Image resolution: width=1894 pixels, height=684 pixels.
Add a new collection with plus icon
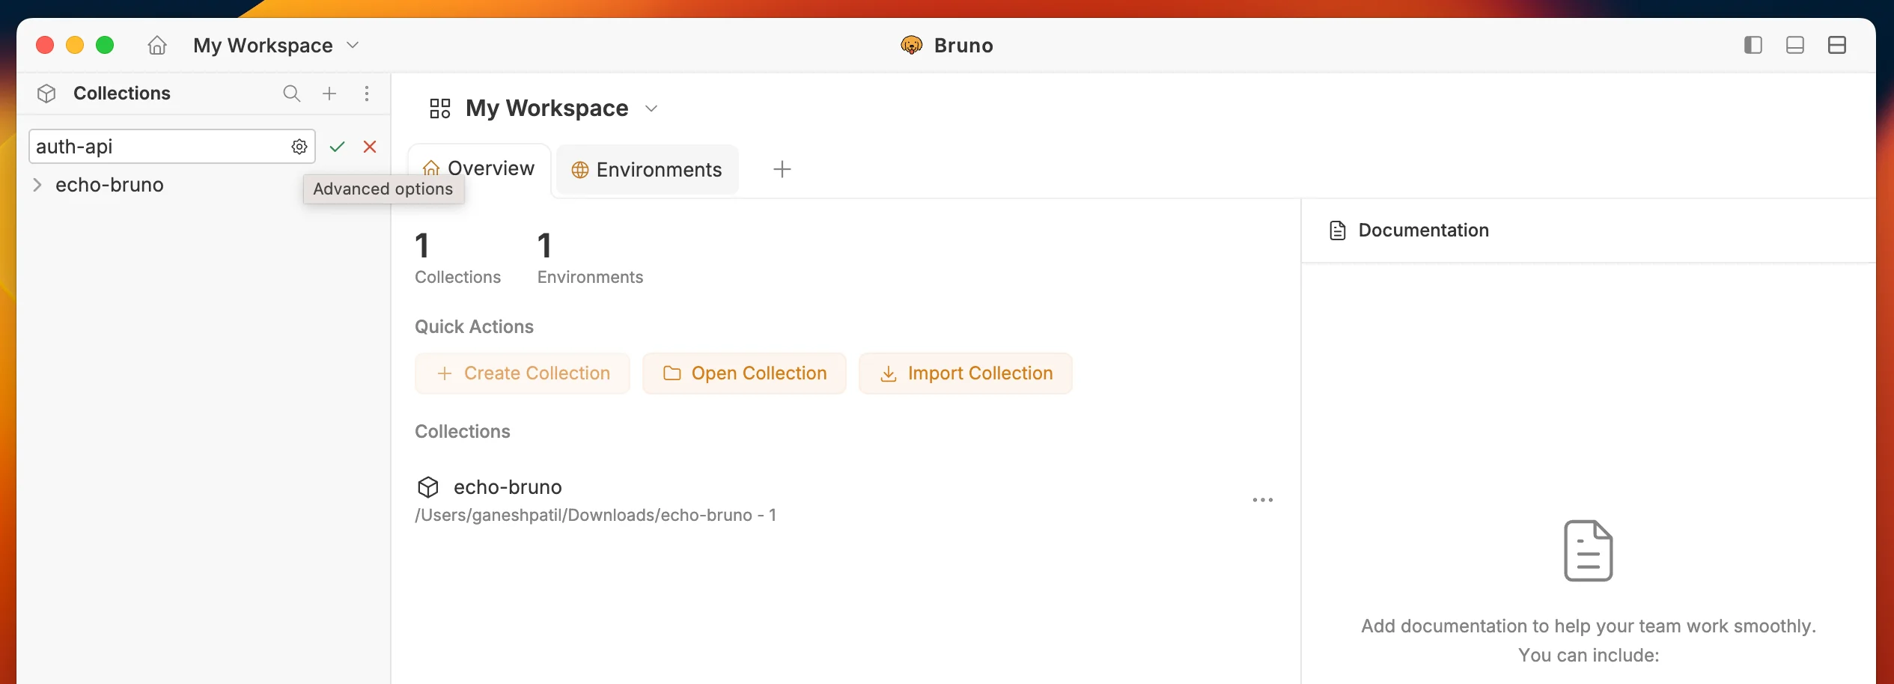tap(329, 94)
